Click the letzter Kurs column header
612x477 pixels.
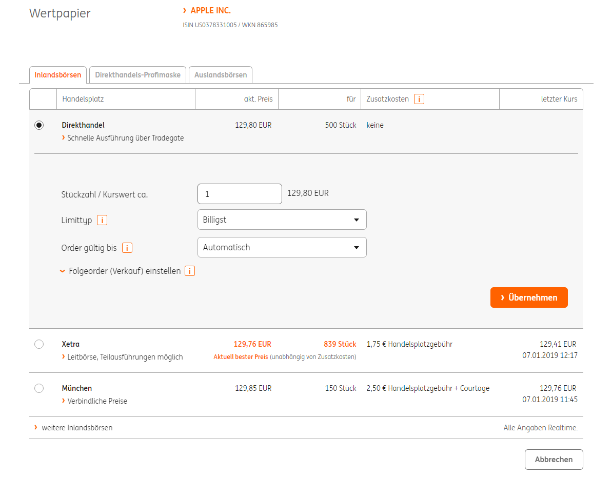pos(541,99)
